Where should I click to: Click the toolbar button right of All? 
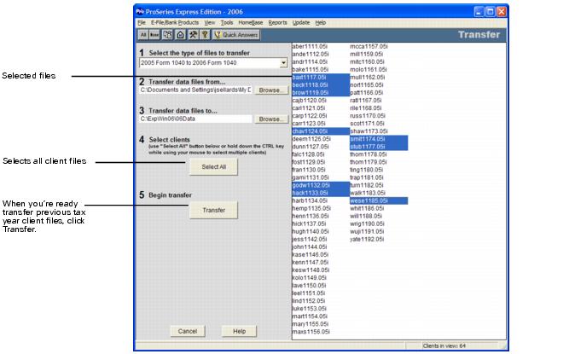pyautogui.click(x=154, y=35)
